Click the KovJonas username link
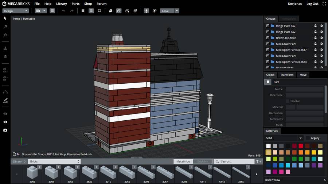Viewport: 328px width, 184px height. [295, 4]
